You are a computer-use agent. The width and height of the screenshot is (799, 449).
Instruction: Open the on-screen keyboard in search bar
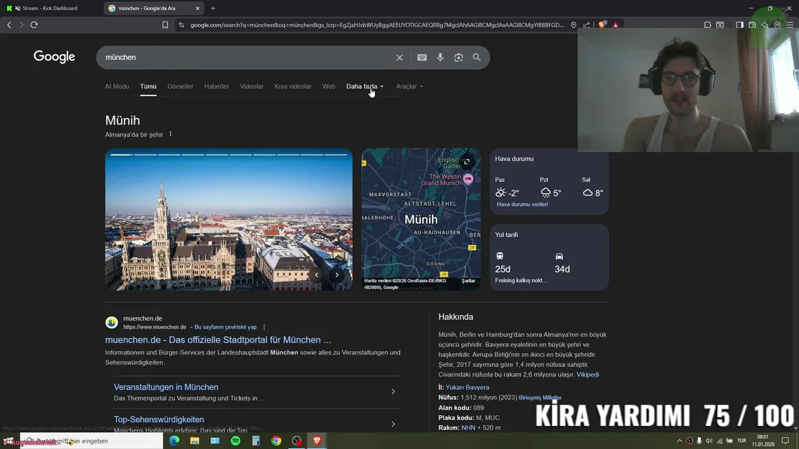[422, 57]
